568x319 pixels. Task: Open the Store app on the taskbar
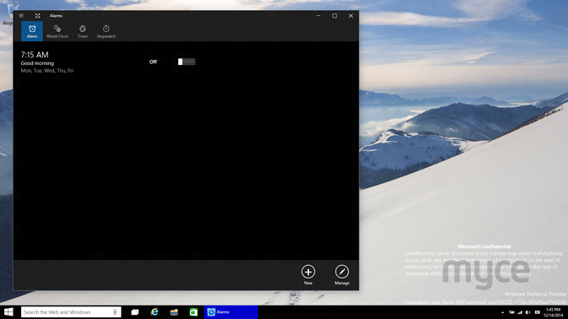point(194,312)
